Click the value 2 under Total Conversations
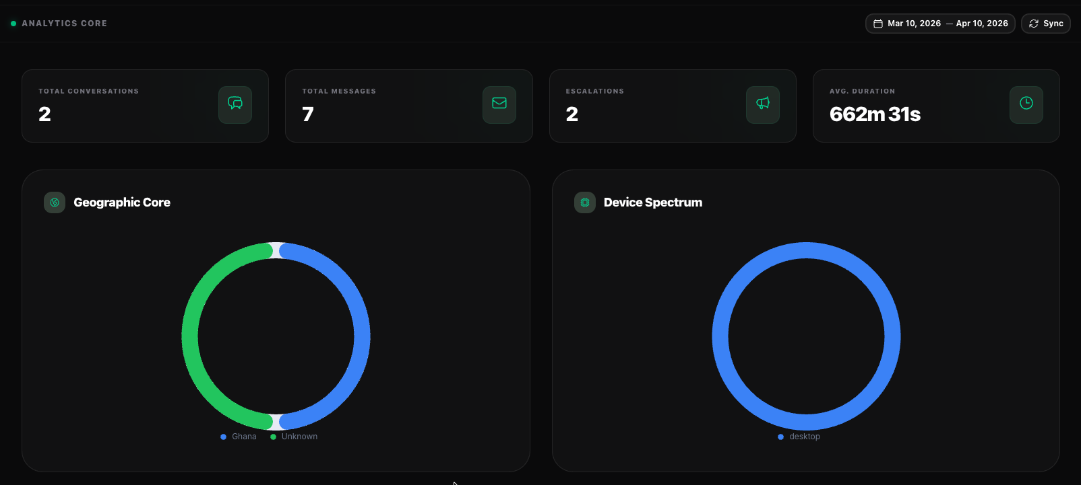Image resolution: width=1081 pixels, height=485 pixels. [44, 114]
